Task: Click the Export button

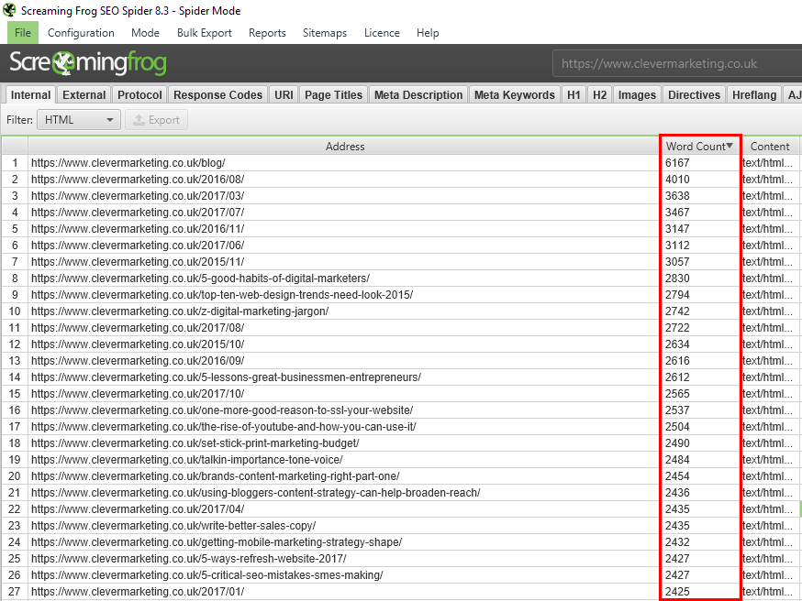Action: point(157,120)
